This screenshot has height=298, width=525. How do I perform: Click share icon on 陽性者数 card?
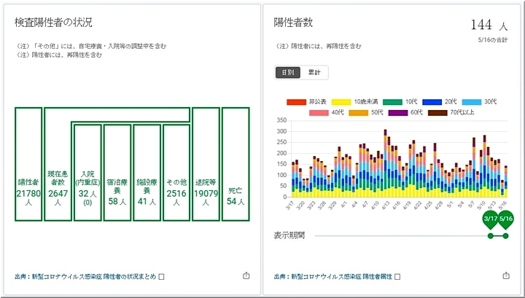pyautogui.click(x=506, y=276)
